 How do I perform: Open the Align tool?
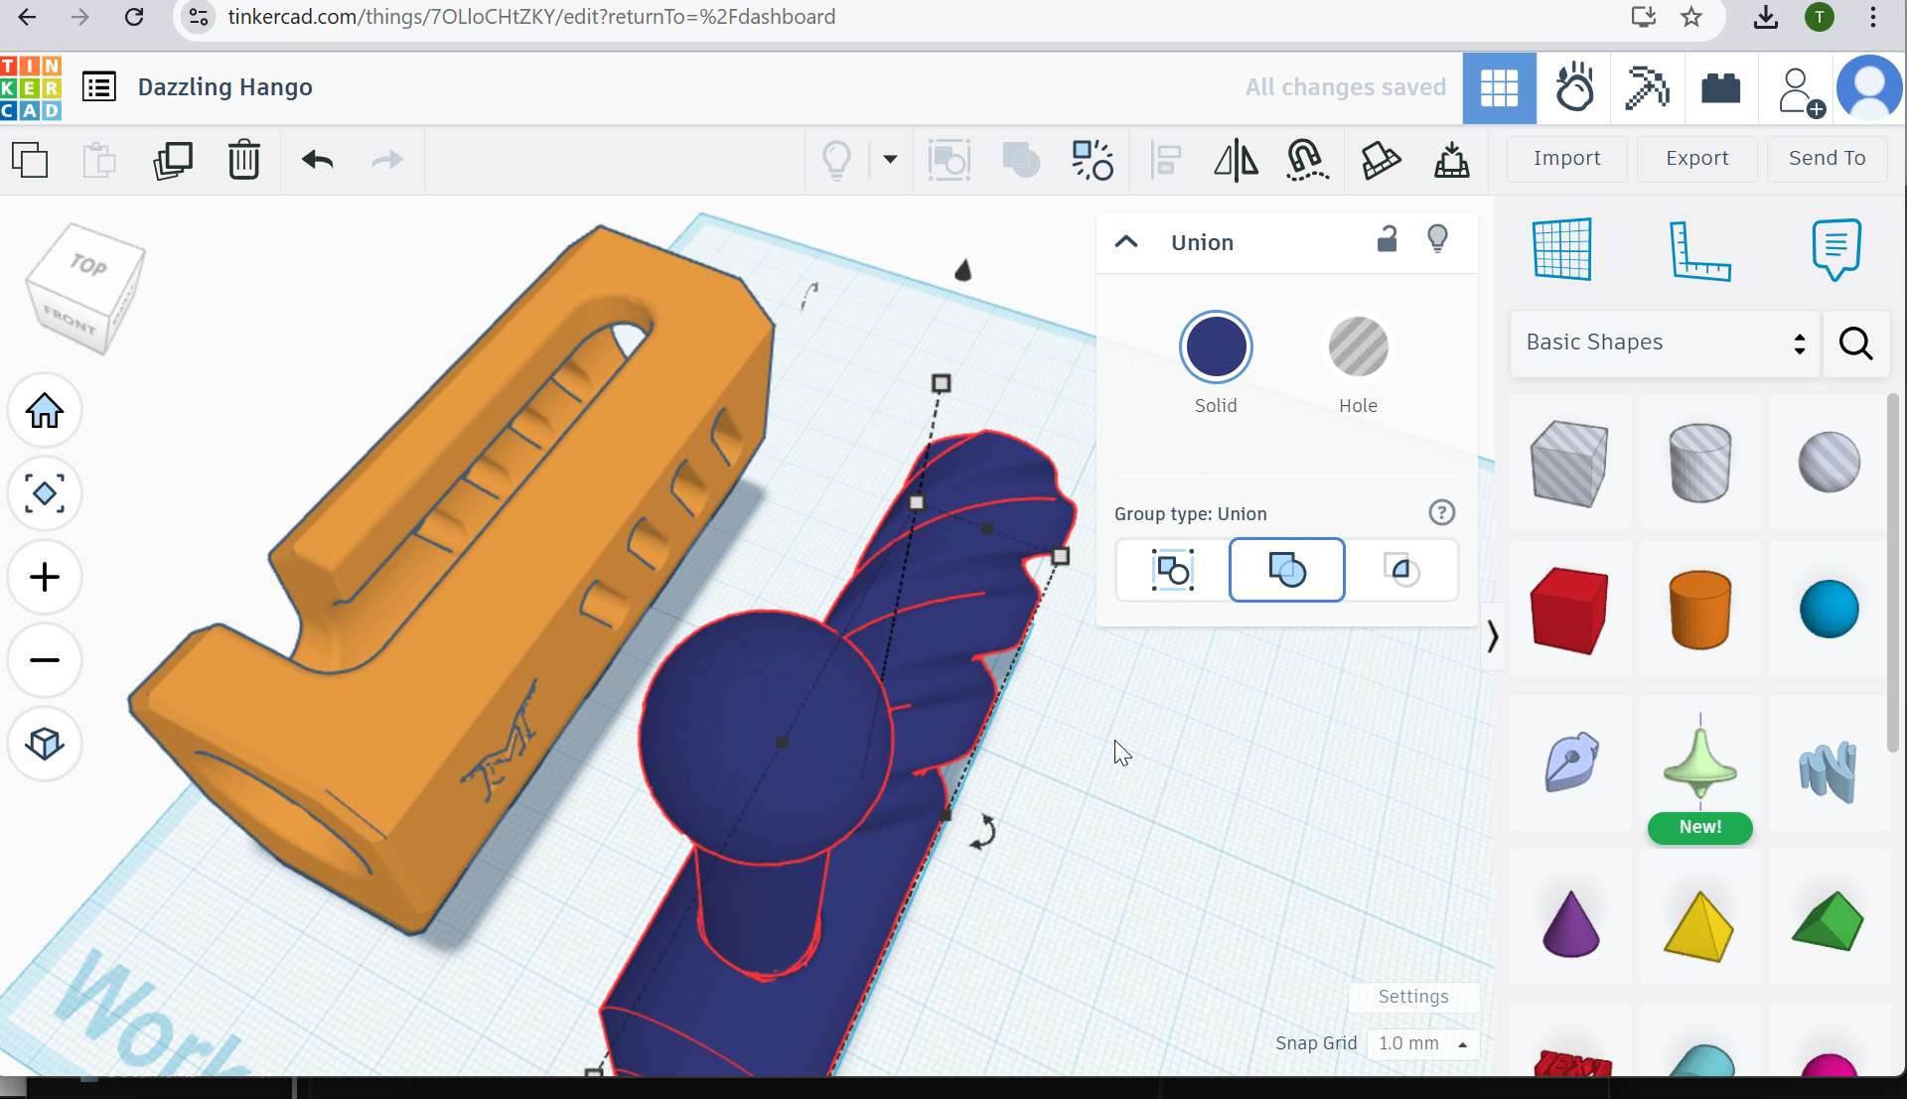click(1166, 160)
